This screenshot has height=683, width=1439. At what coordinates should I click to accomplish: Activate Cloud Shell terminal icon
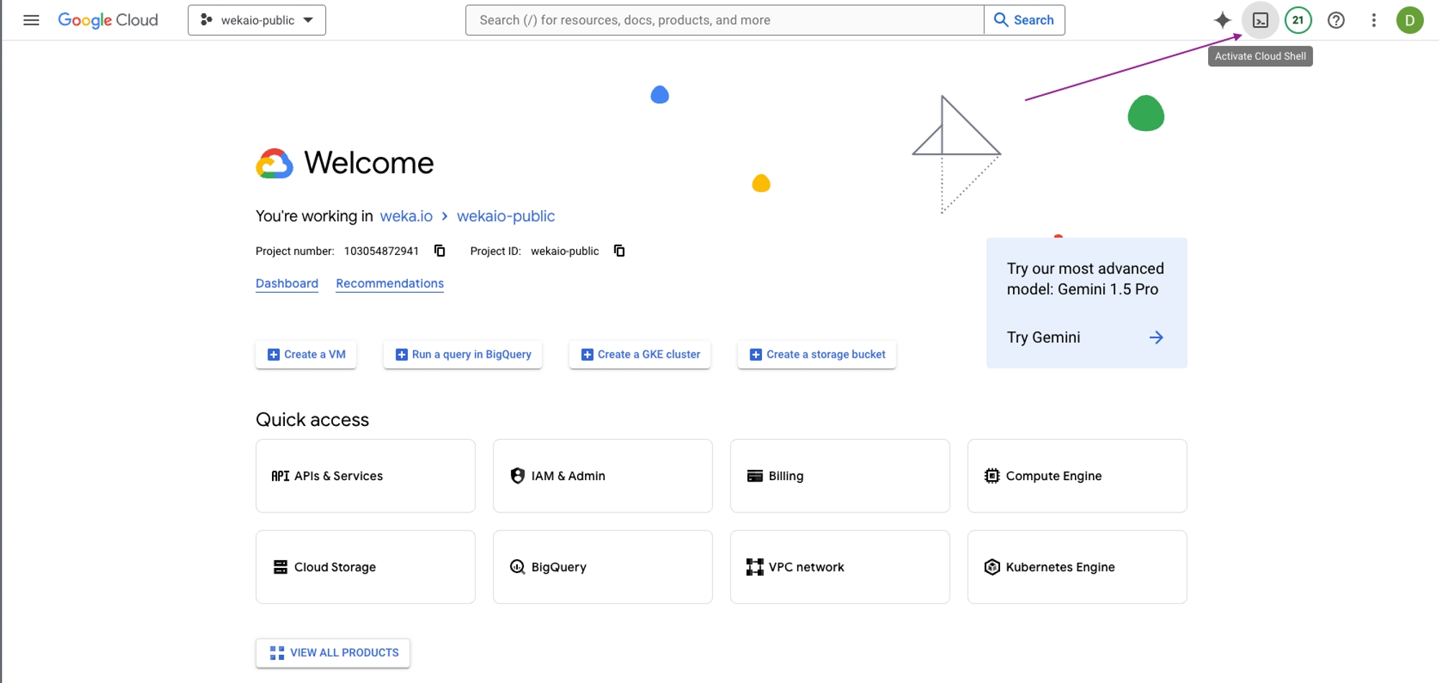[x=1260, y=20]
